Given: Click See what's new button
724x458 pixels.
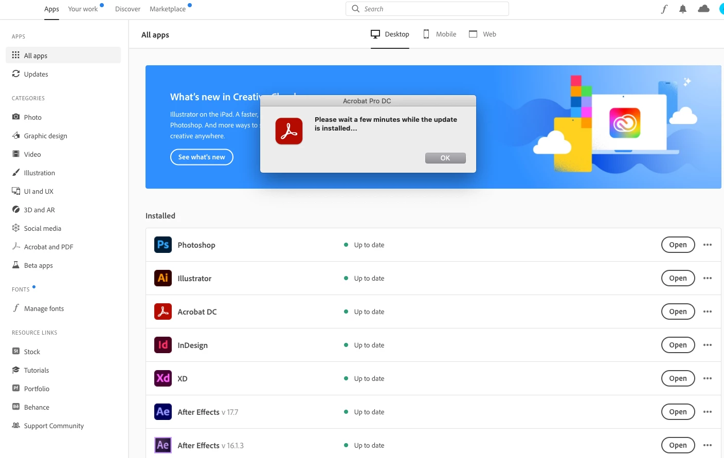Looking at the screenshot, I should pos(202,157).
